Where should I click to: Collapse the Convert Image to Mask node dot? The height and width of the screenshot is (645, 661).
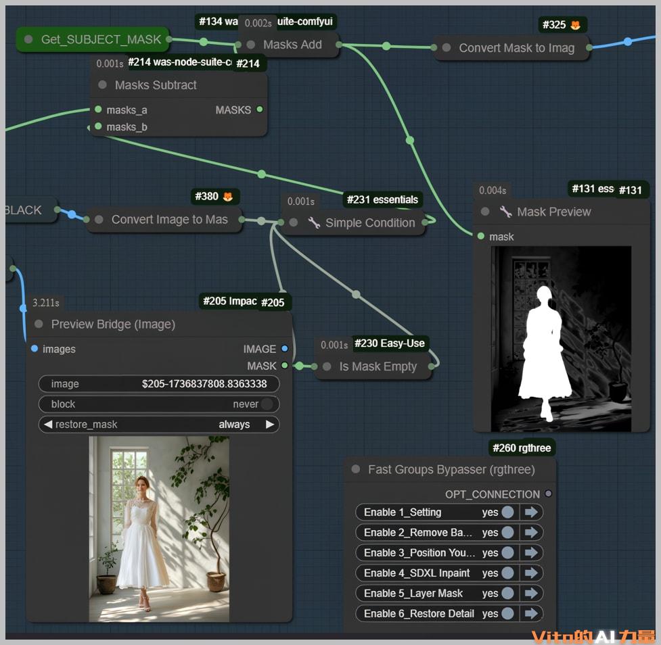click(99, 219)
